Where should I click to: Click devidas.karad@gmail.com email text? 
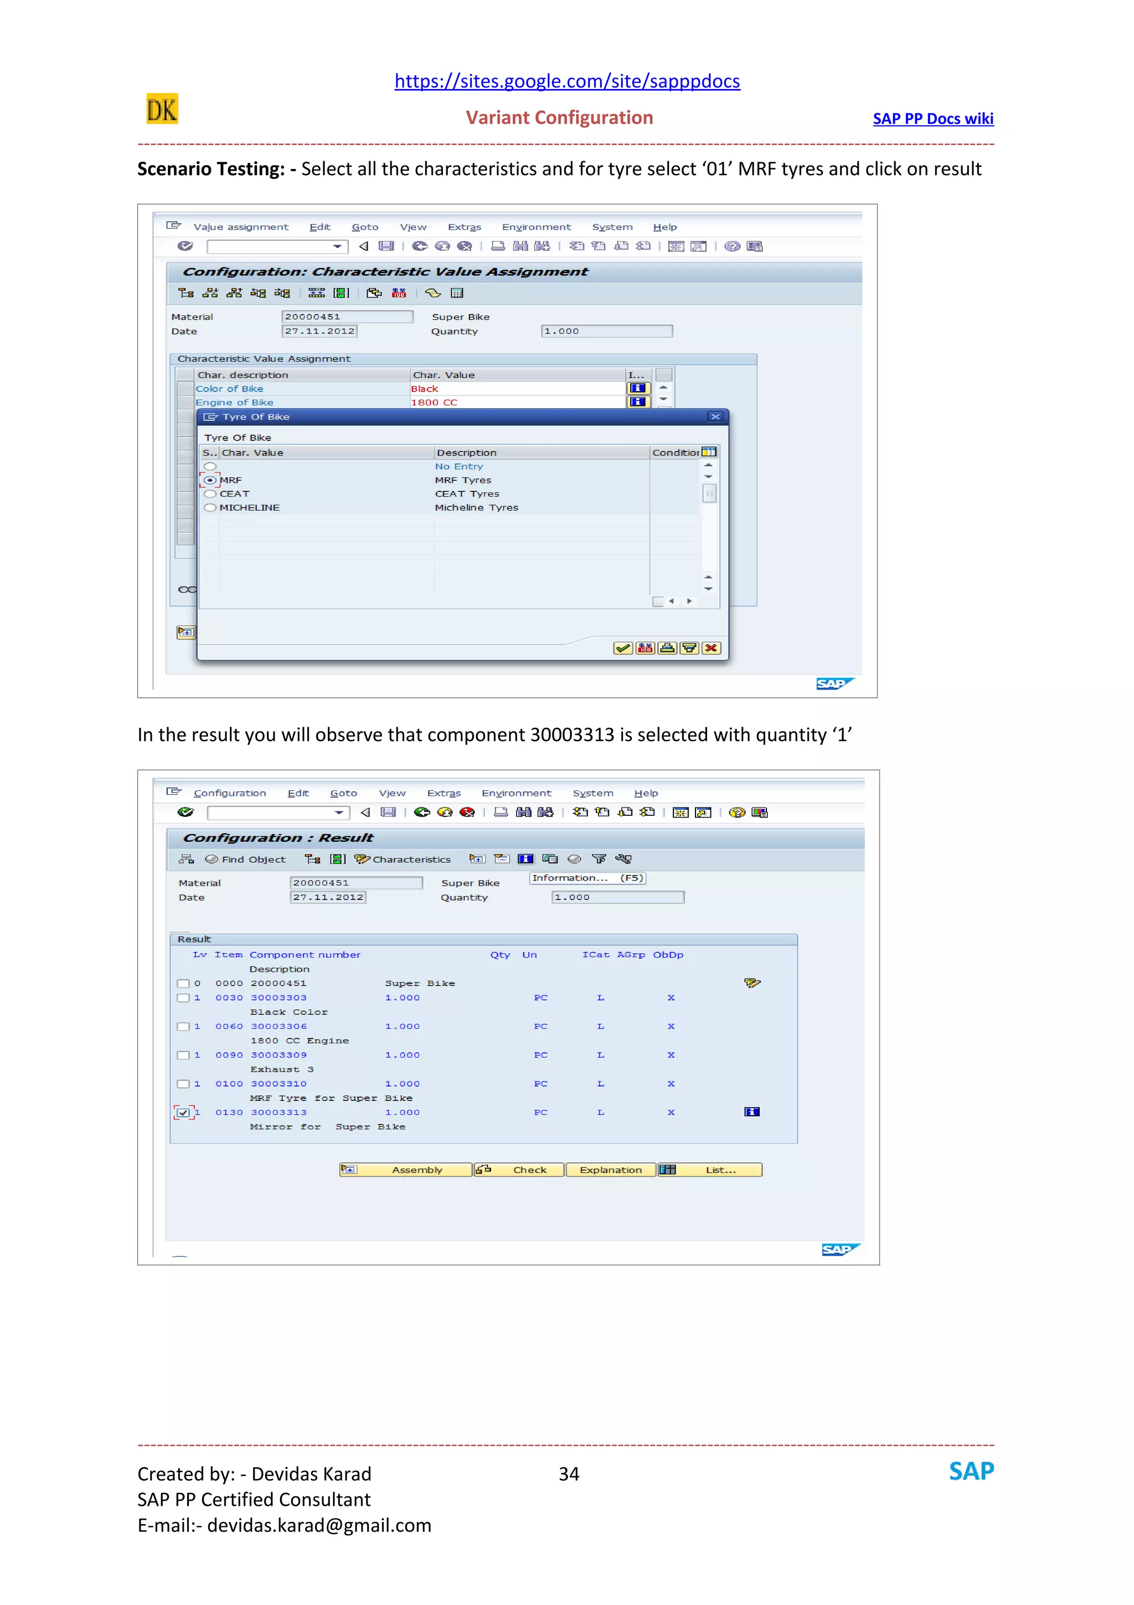tap(319, 1526)
